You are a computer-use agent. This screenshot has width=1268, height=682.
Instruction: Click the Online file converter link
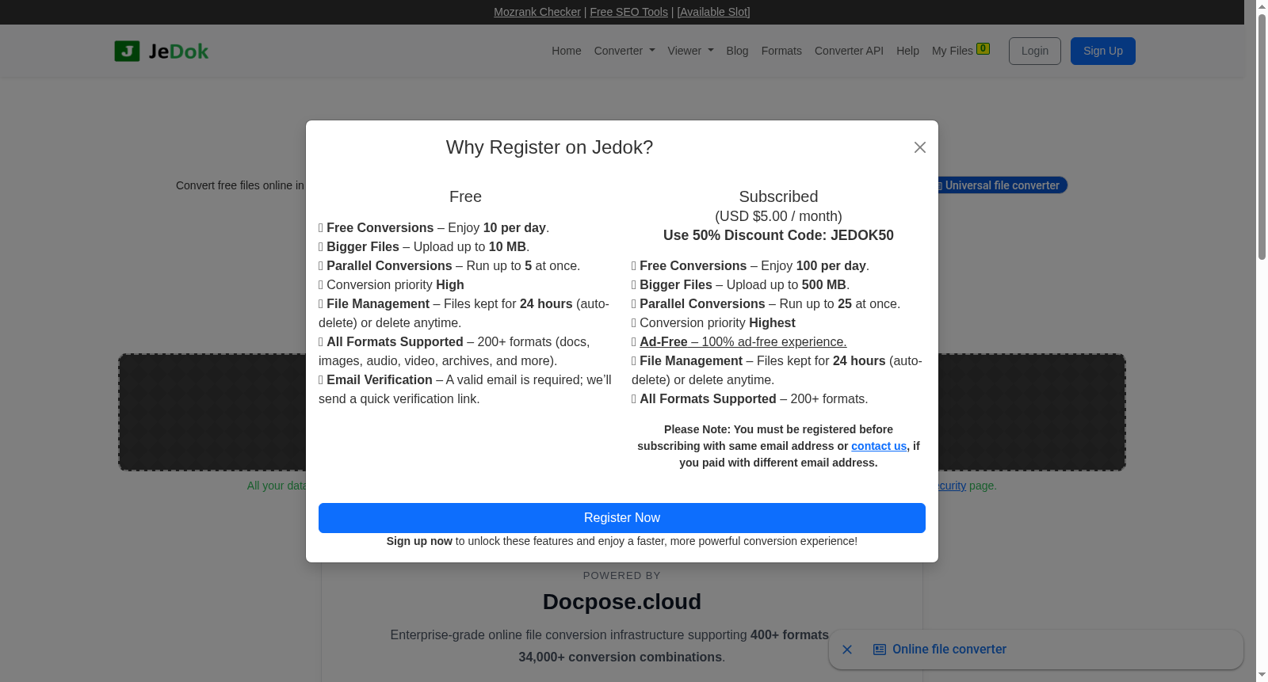[x=949, y=650]
